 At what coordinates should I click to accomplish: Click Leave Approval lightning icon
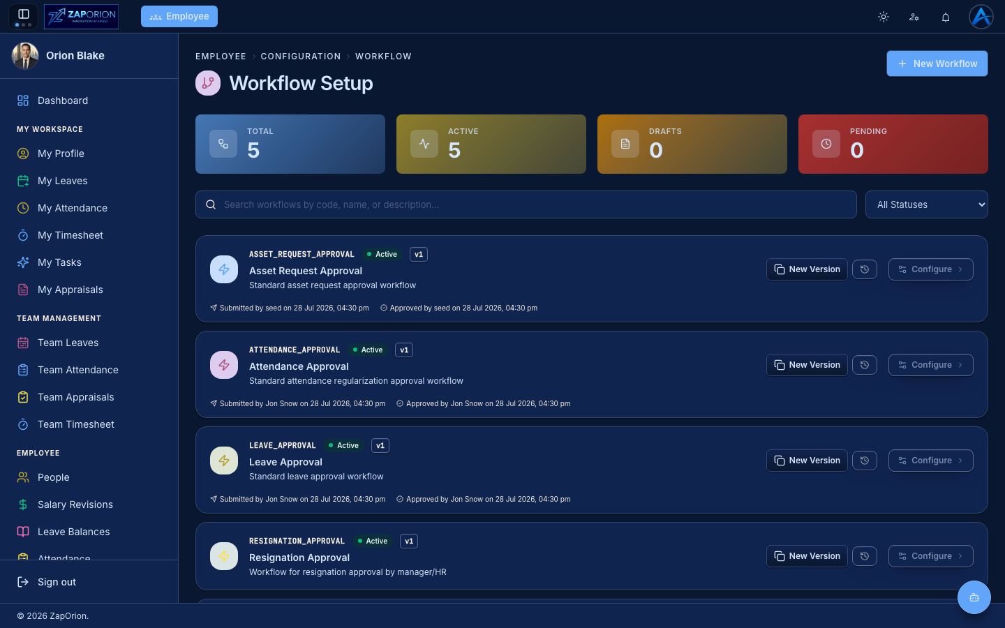click(224, 461)
